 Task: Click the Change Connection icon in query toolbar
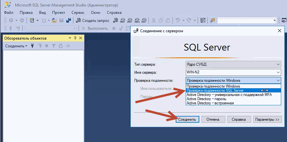18,28
